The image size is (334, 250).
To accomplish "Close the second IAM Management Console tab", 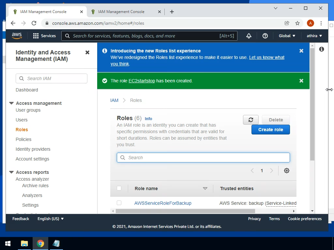I will (x=159, y=12).
